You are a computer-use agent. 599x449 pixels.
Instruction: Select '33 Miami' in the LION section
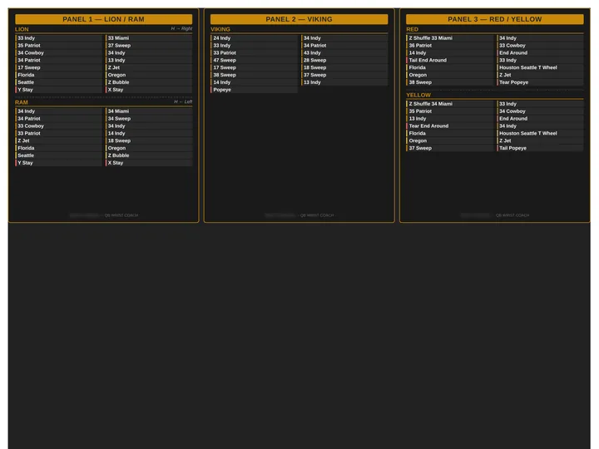coord(149,37)
